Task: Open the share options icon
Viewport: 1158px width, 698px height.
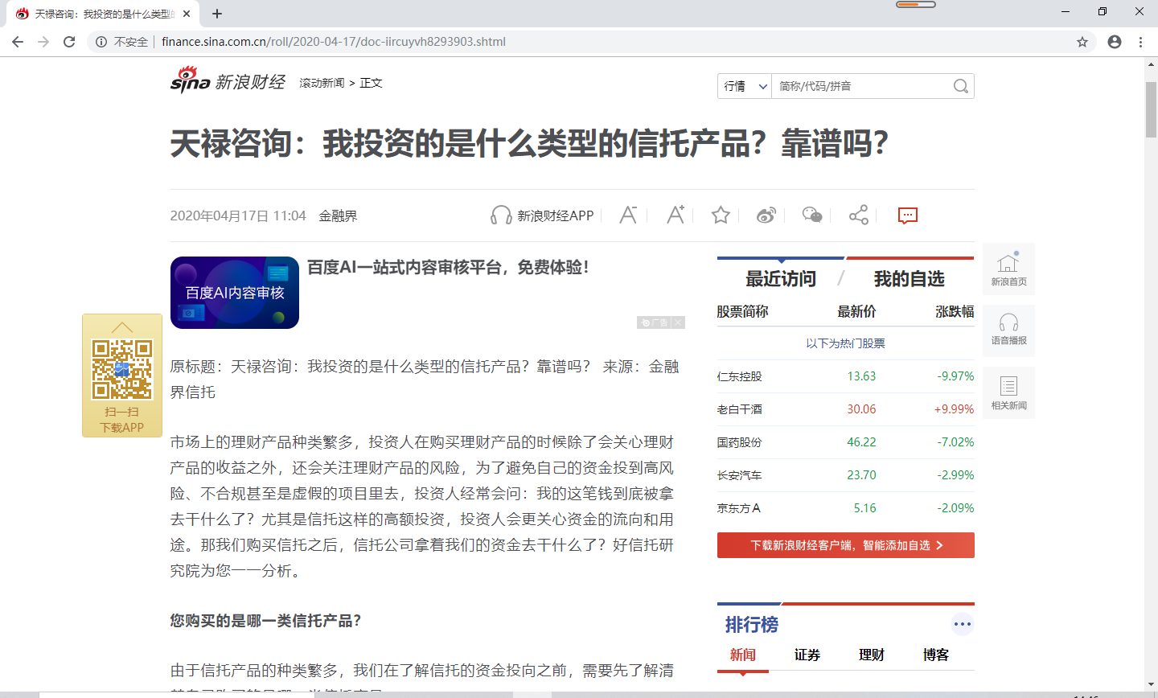Action: coord(859,215)
